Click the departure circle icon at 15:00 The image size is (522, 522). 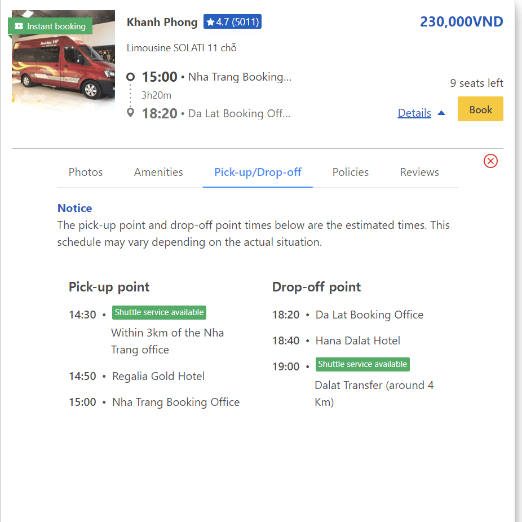pyautogui.click(x=131, y=77)
